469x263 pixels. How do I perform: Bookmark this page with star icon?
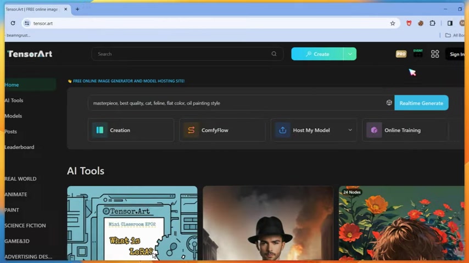(x=393, y=23)
